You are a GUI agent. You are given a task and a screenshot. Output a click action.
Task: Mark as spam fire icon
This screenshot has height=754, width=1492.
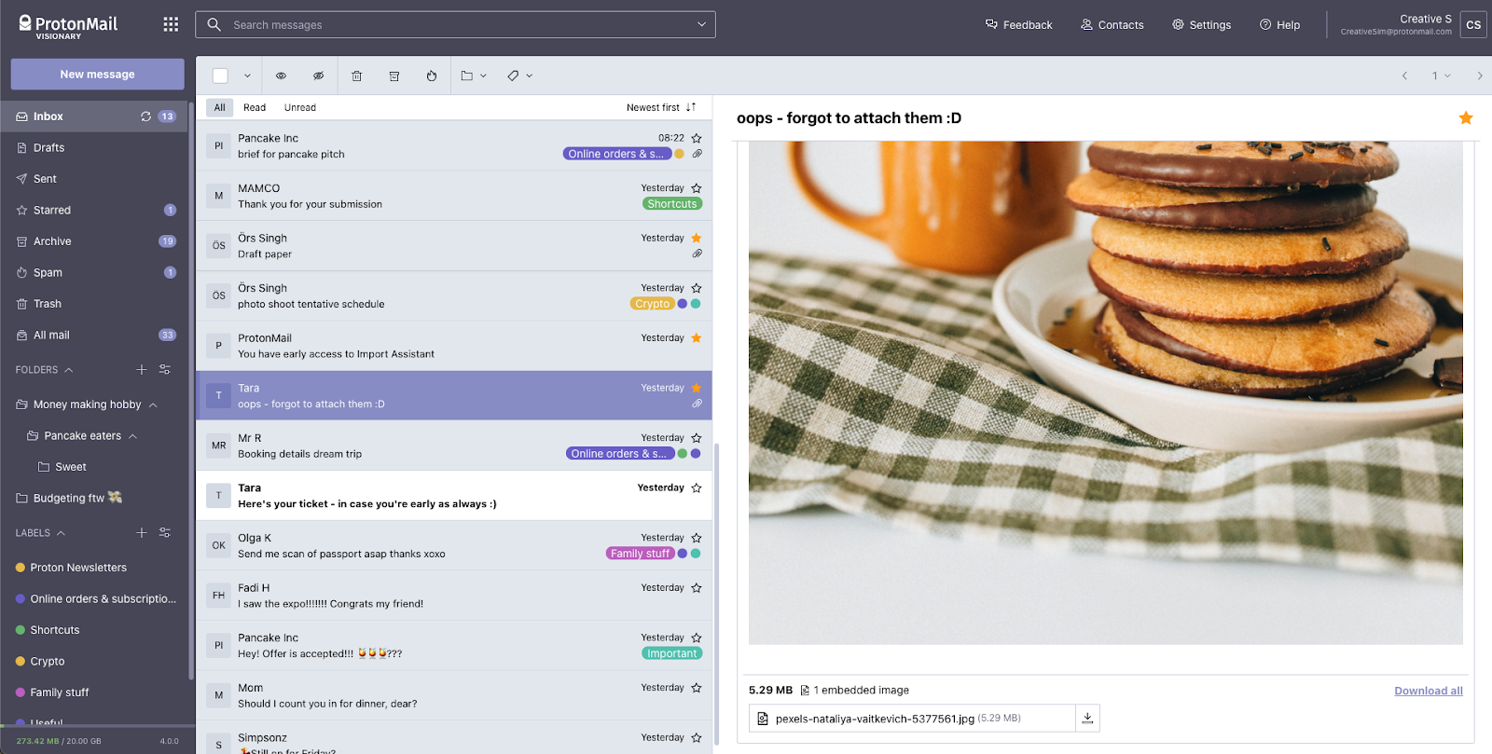pos(432,75)
